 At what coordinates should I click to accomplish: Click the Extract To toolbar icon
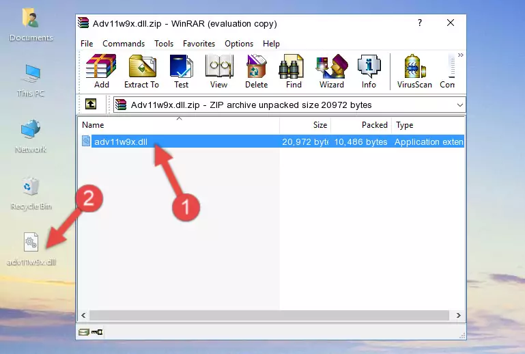tap(141, 71)
